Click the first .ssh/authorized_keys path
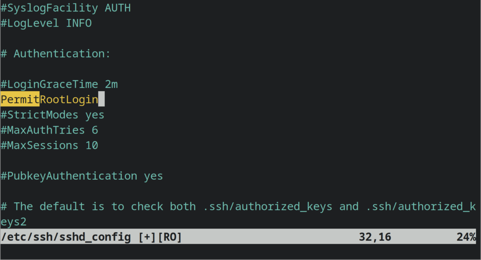Screen dimensions: 481x260 [x=267, y=206]
